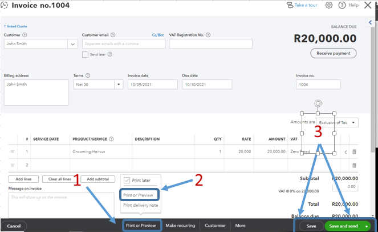Click the green Save and send button
The width and height of the screenshot is (378, 232).
344,226
